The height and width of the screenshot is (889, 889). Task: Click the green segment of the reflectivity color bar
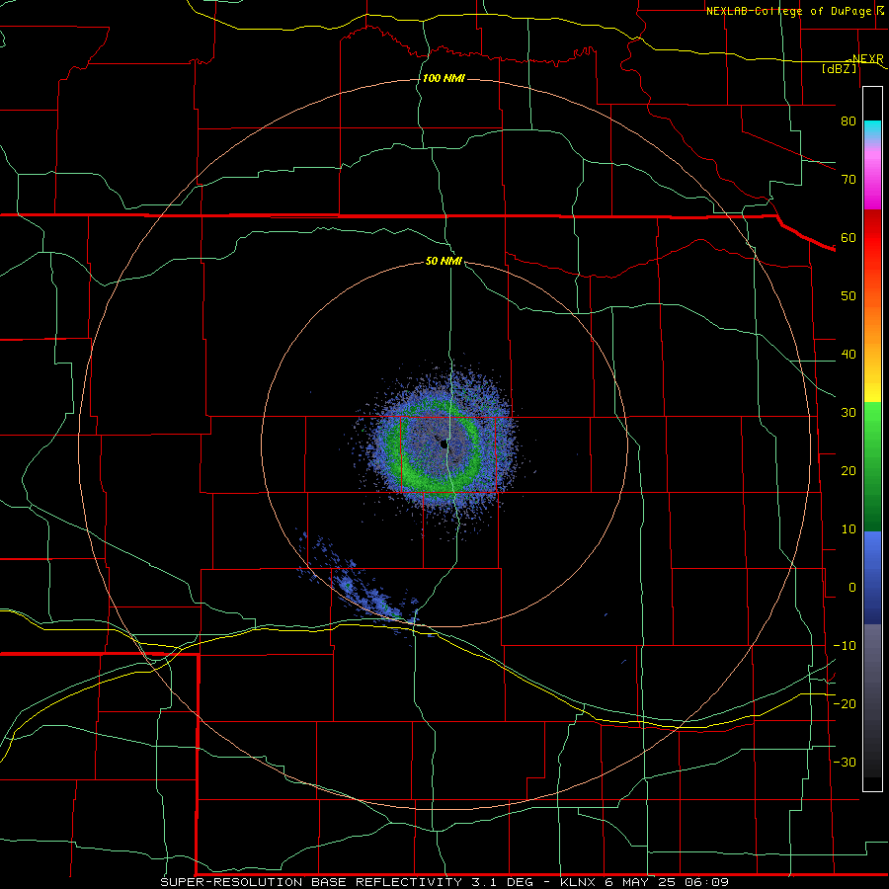click(872, 466)
